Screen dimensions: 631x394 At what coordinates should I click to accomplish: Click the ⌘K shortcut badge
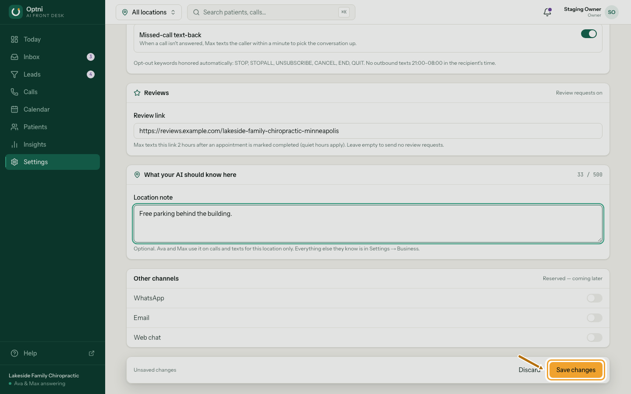click(x=344, y=12)
